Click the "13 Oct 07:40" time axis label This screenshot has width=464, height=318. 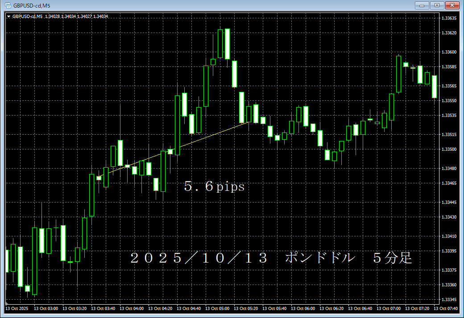[x=446, y=309]
